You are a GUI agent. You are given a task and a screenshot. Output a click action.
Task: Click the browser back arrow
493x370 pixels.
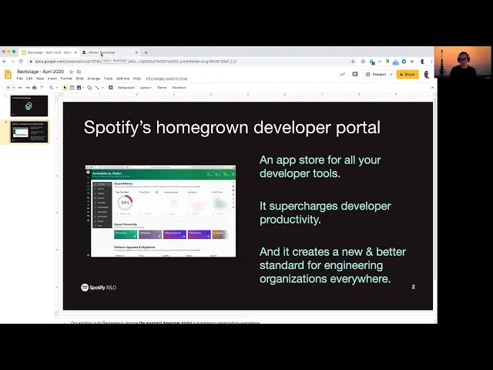[x=5, y=62]
